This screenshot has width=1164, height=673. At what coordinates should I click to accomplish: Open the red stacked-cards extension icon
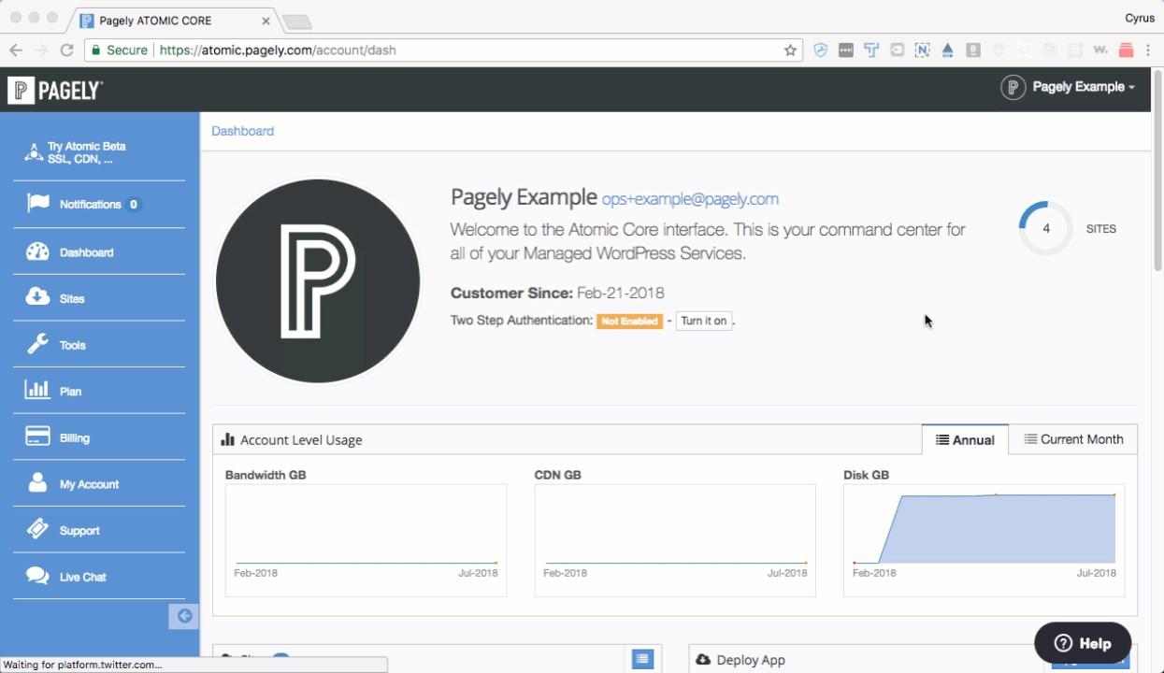tap(1126, 50)
